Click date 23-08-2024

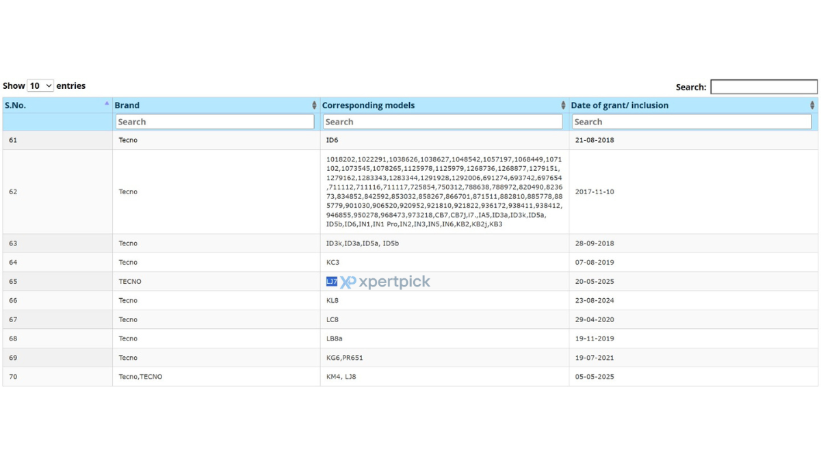point(595,301)
